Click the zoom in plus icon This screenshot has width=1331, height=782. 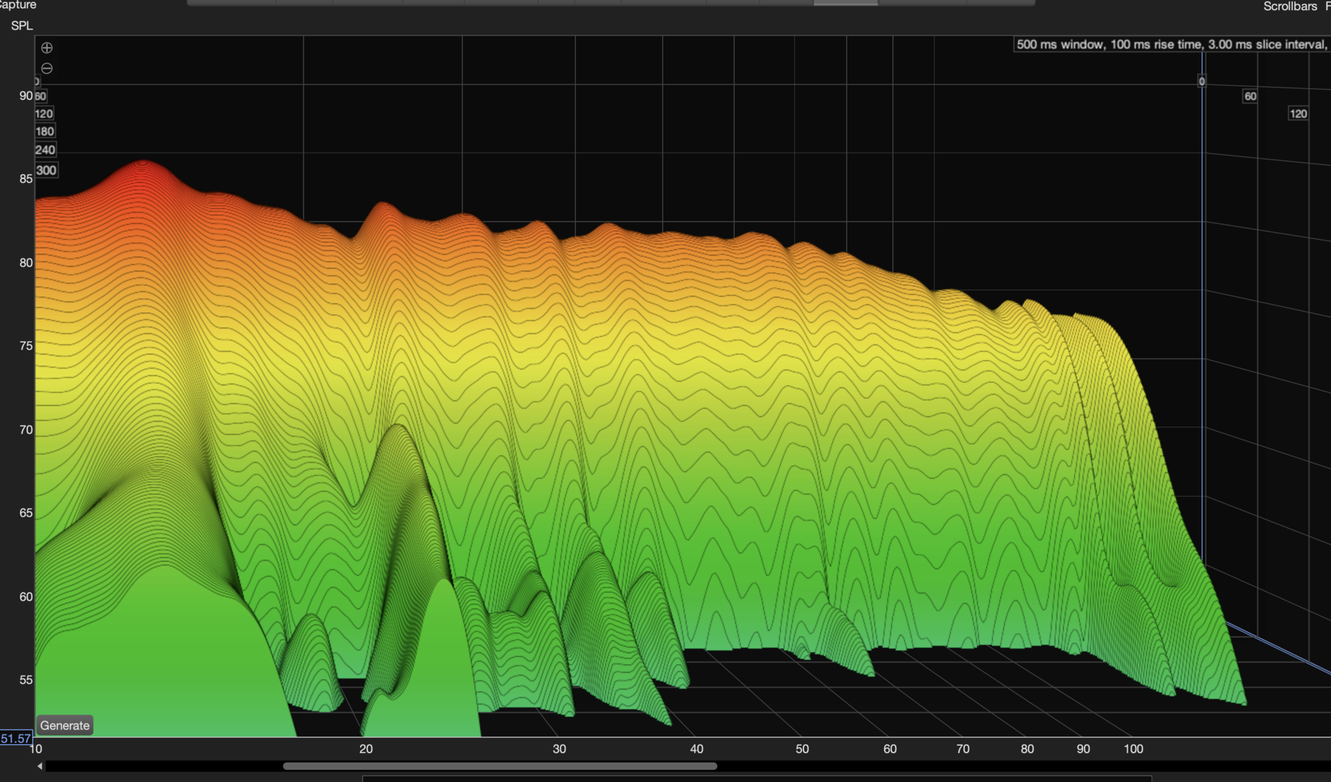46,48
